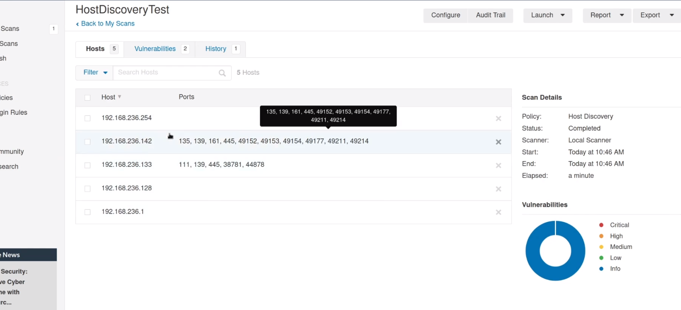Click X icon for host 192.168.236.133
Viewport: 681px width, 310px height.
[498, 165]
